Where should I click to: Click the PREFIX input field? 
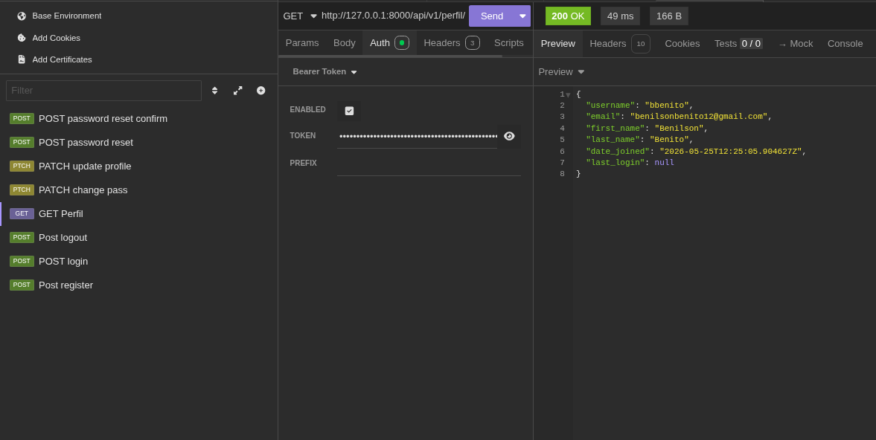coord(429,164)
